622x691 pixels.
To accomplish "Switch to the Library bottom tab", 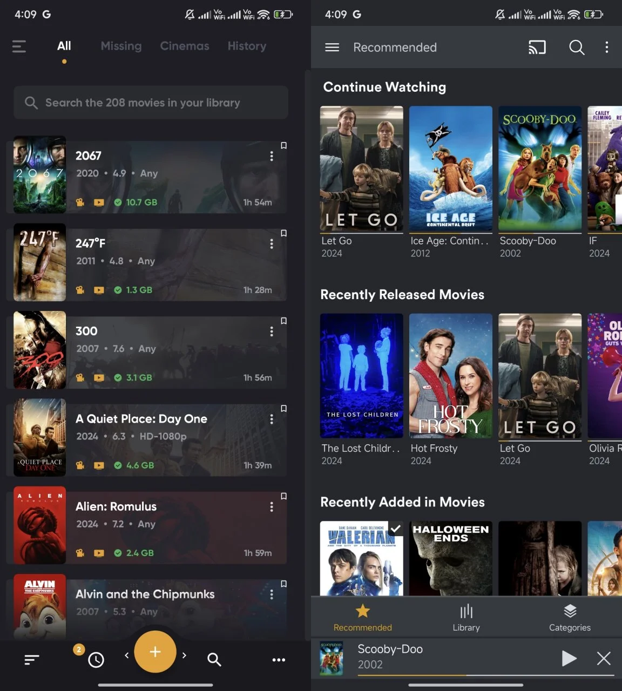I will 466,618.
